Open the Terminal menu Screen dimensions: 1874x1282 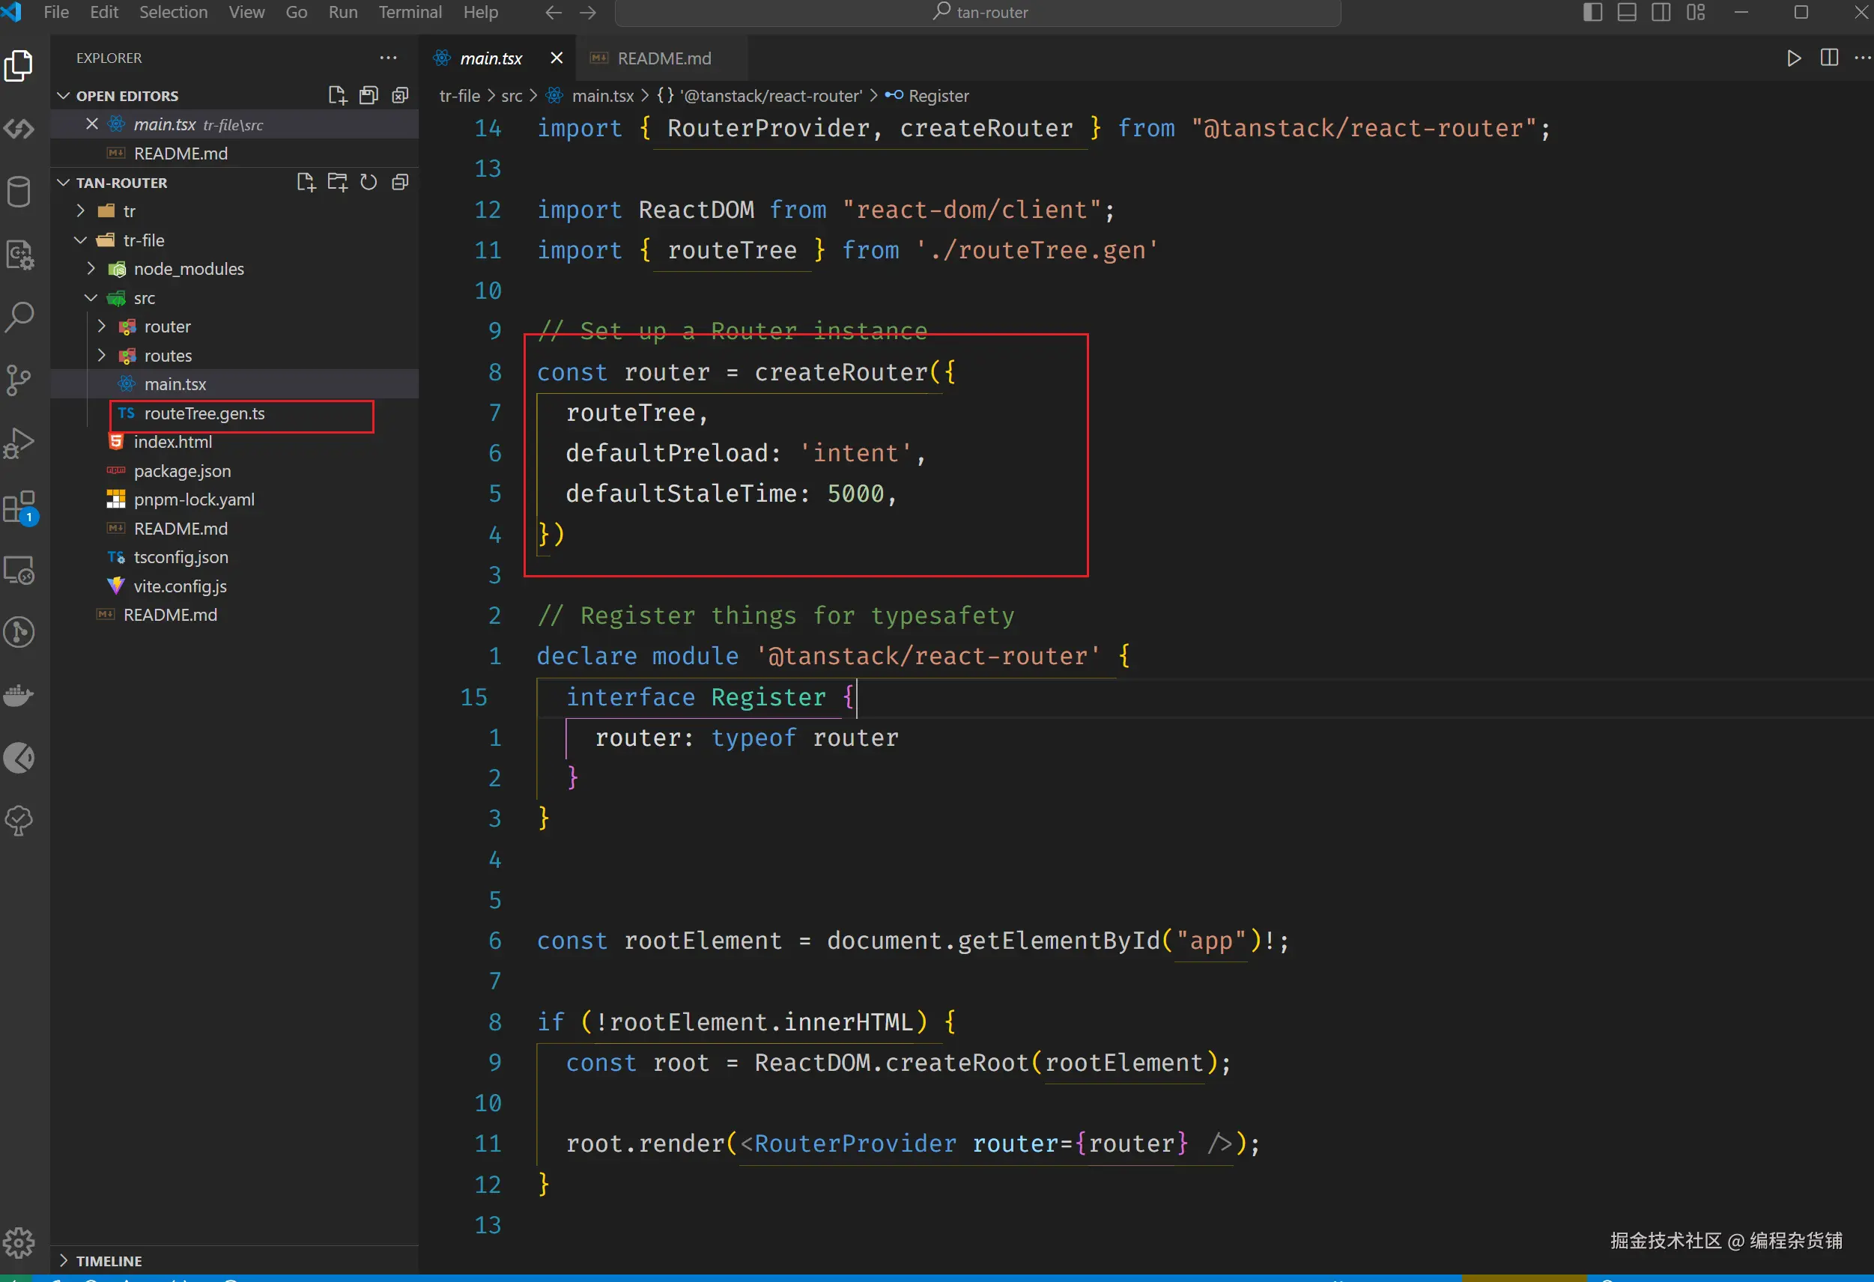410,12
